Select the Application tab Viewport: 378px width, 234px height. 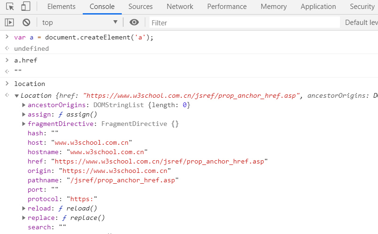(x=318, y=7)
